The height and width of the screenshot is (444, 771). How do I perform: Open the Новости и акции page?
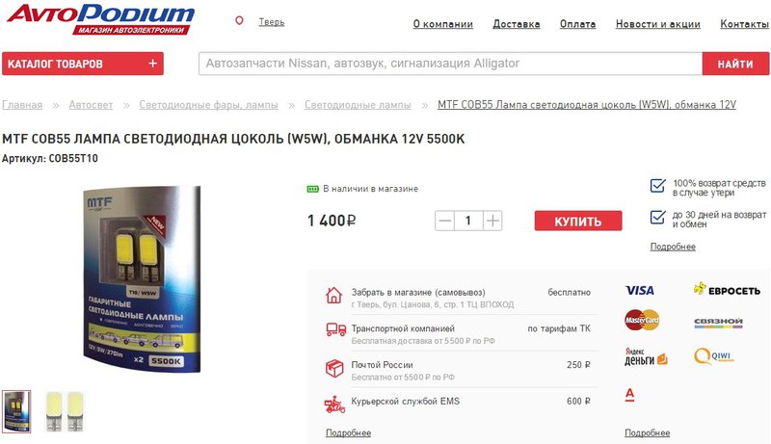(658, 23)
